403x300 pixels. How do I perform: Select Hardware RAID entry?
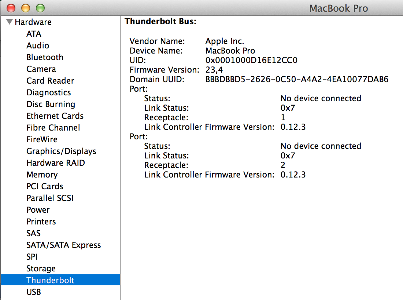[x=56, y=163]
